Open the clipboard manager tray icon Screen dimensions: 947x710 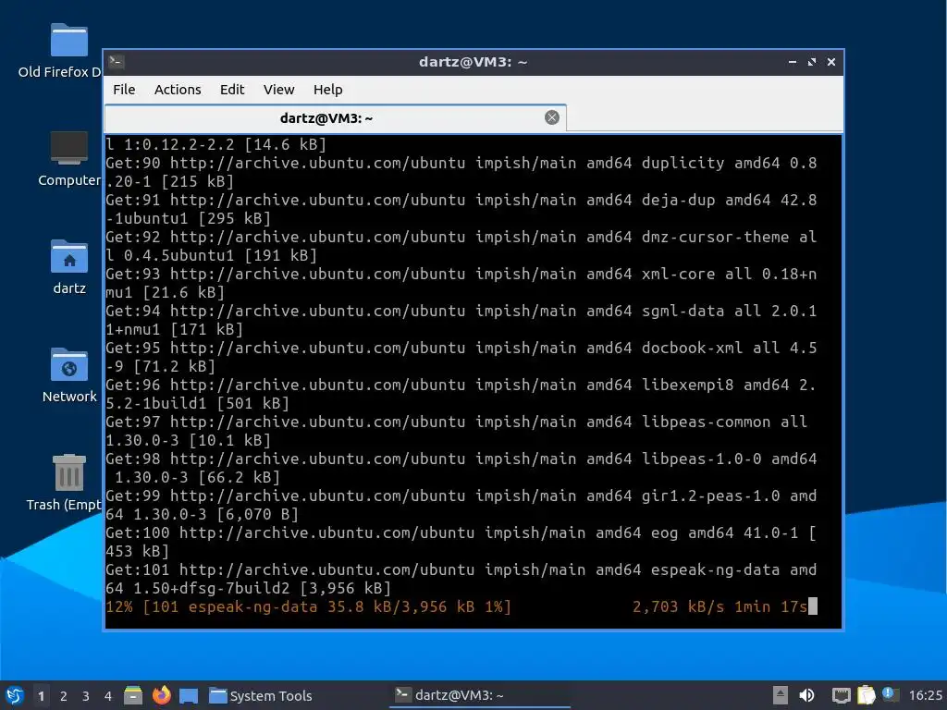click(866, 695)
